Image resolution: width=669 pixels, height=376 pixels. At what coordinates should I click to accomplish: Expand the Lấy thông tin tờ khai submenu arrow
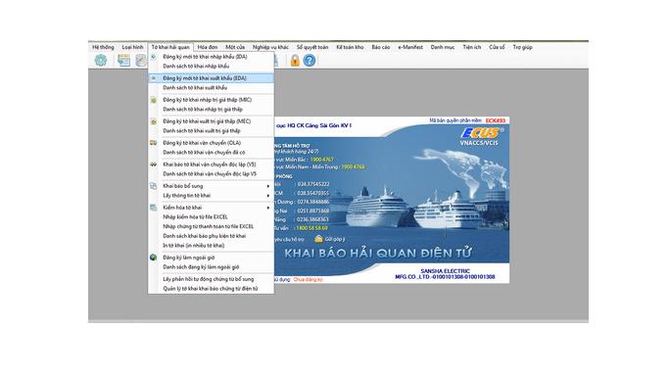[268, 196]
